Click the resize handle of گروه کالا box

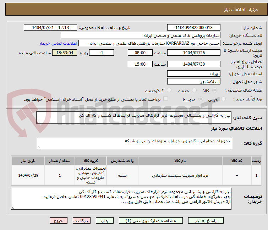(39, 147)
